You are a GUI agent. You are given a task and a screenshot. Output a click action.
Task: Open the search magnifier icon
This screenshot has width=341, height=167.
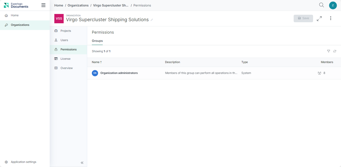[x=322, y=5]
